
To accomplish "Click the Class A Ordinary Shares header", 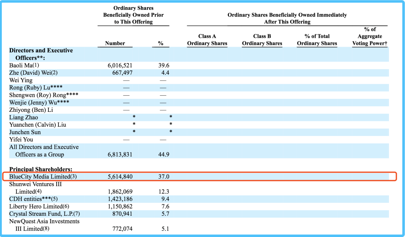I will (x=207, y=40).
